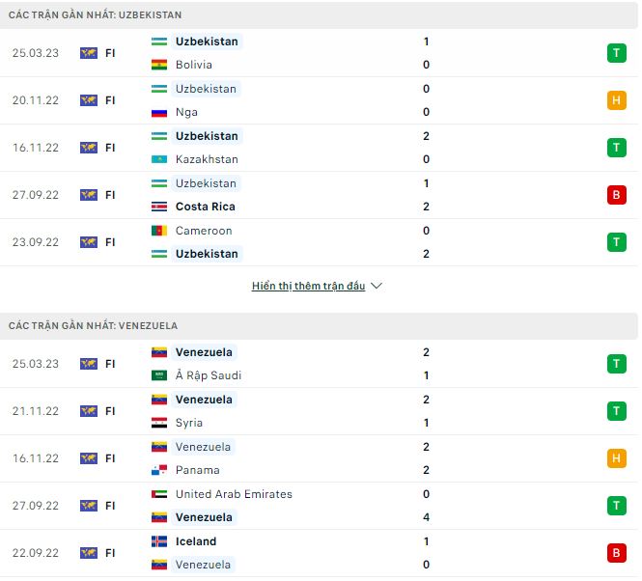Click the Kazakhstan flag icon

159,159
